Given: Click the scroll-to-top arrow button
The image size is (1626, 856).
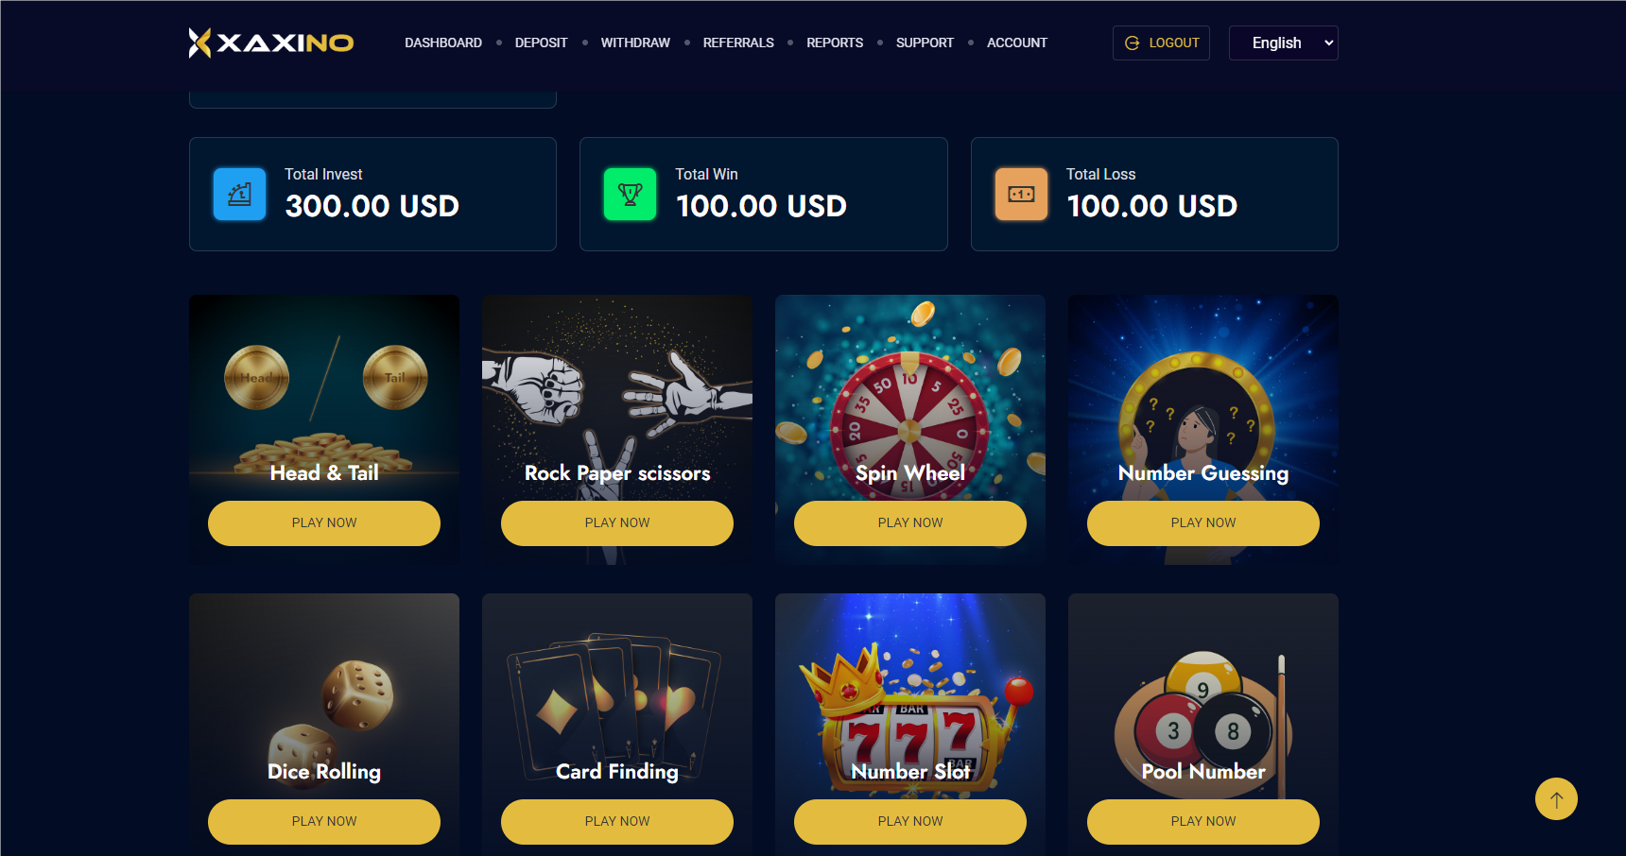Looking at the screenshot, I should coord(1556,799).
